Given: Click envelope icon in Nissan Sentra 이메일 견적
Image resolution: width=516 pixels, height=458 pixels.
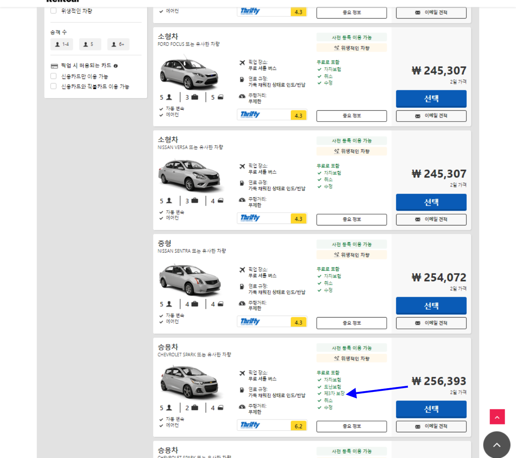Looking at the screenshot, I should click(418, 323).
